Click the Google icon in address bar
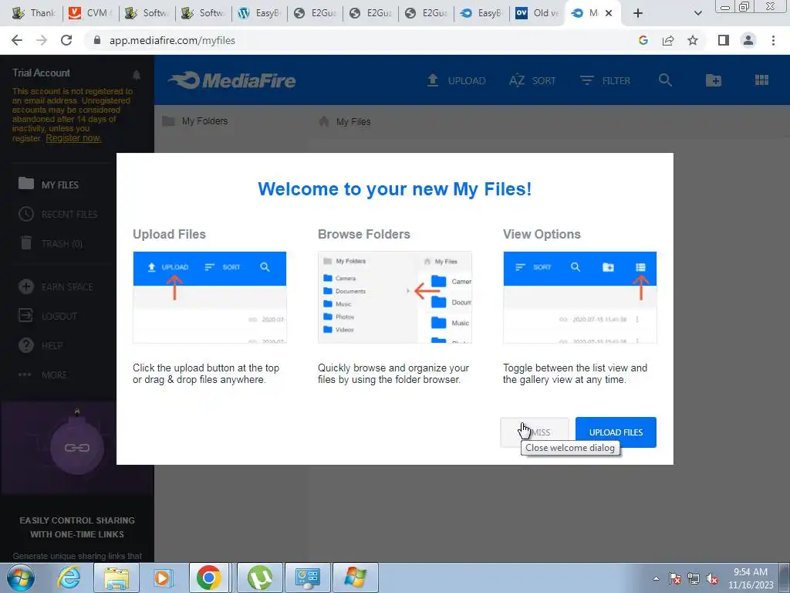The width and height of the screenshot is (790, 593). tap(643, 40)
